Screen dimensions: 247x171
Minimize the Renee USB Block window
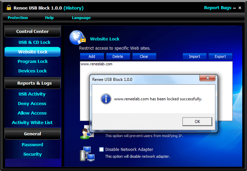pos(234,8)
